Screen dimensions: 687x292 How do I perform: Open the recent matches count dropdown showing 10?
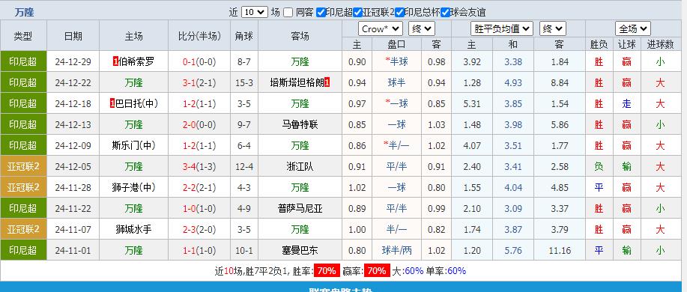point(255,12)
